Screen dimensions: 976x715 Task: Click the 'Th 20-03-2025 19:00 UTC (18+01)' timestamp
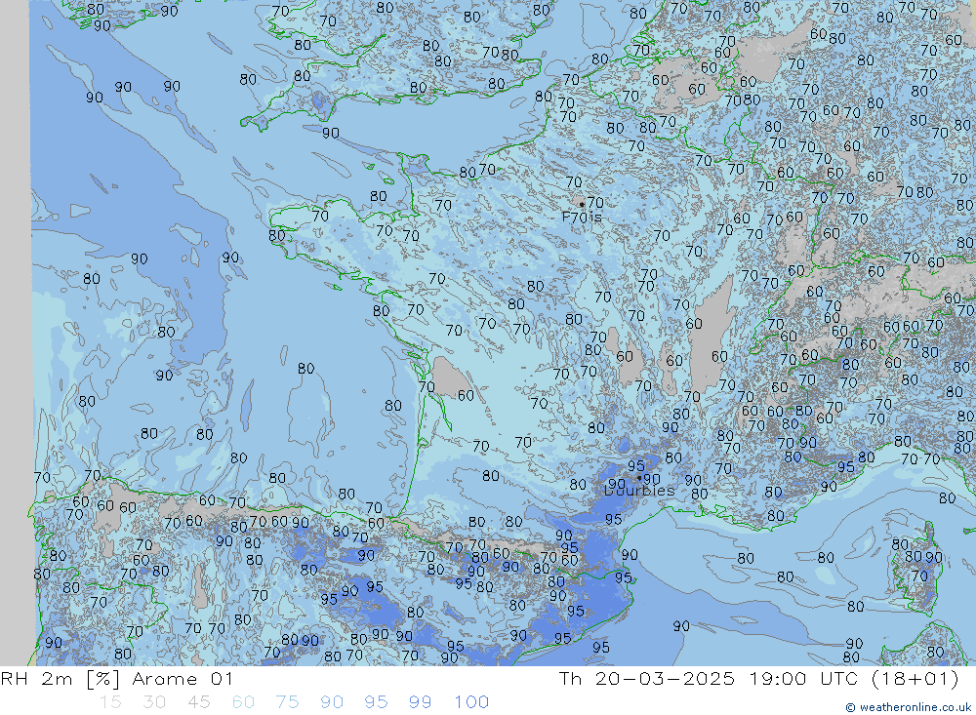pos(758,679)
